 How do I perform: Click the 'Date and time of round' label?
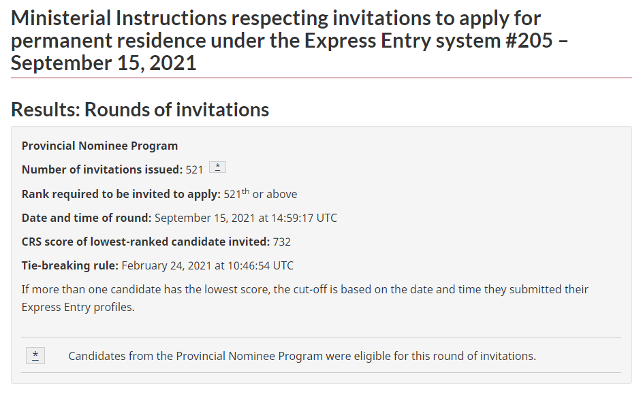pos(87,218)
